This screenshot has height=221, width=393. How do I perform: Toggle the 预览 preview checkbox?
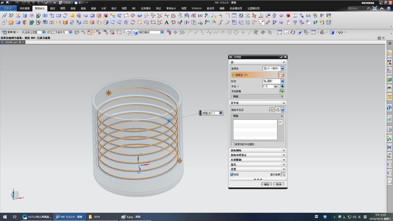[232, 174]
